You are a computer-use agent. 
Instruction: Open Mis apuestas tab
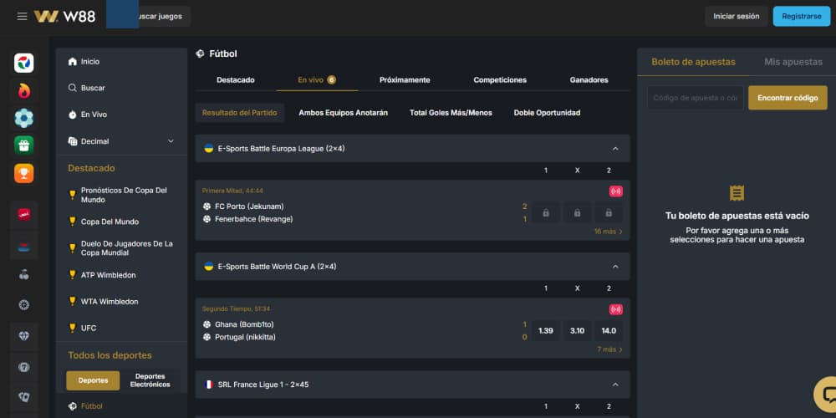[793, 62]
